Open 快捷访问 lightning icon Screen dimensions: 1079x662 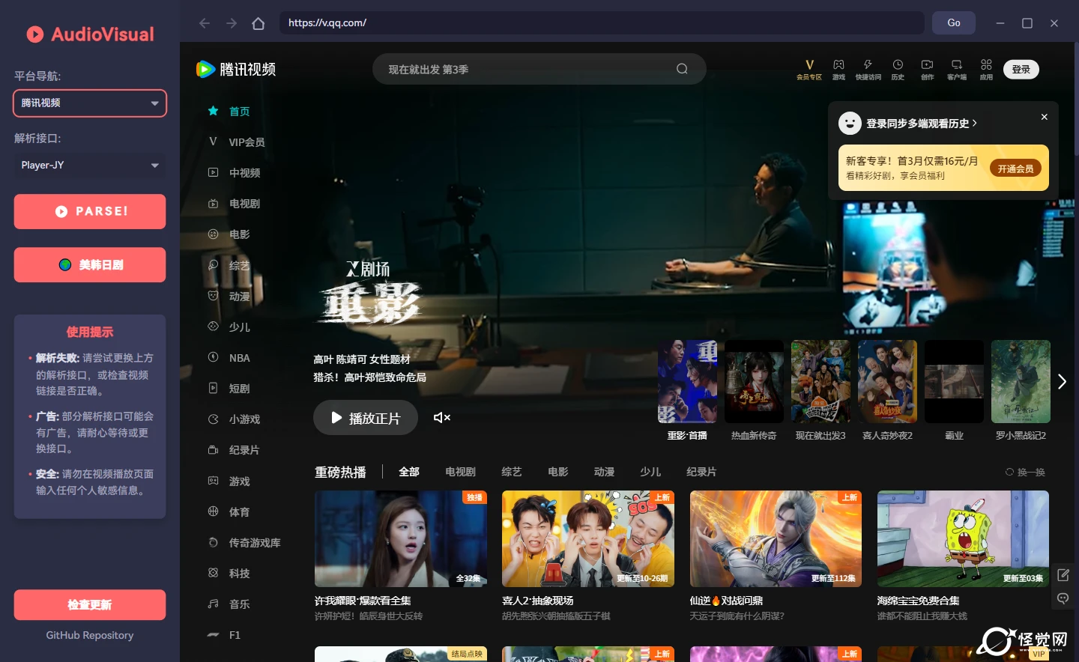pyautogui.click(x=868, y=66)
